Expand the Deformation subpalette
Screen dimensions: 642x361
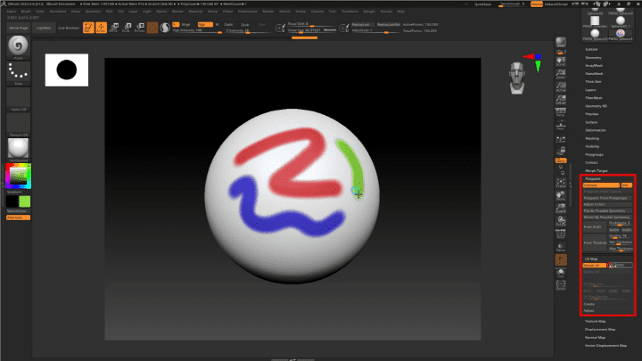pyautogui.click(x=596, y=130)
